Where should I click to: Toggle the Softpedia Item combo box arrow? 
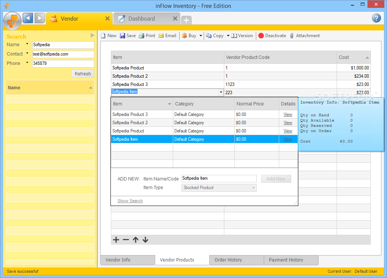click(x=221, y=92)
